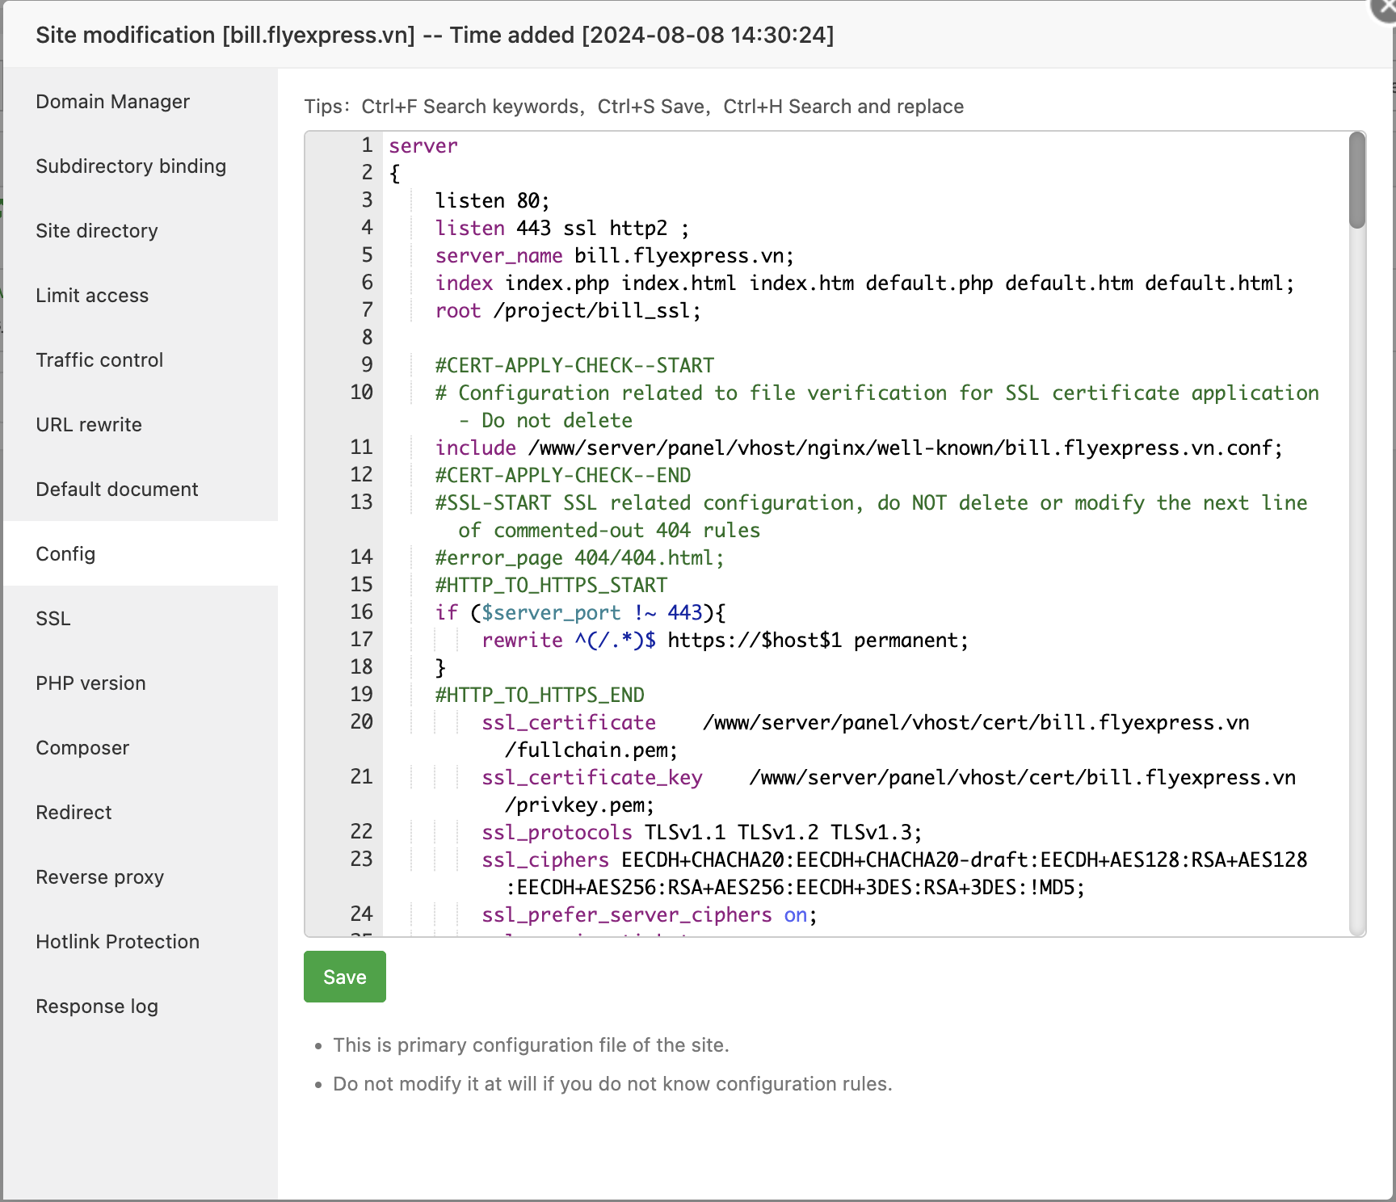Save the nginx configuration file
The image size is (1396, 1202).
pyautogui.click(x=344, y=977)
